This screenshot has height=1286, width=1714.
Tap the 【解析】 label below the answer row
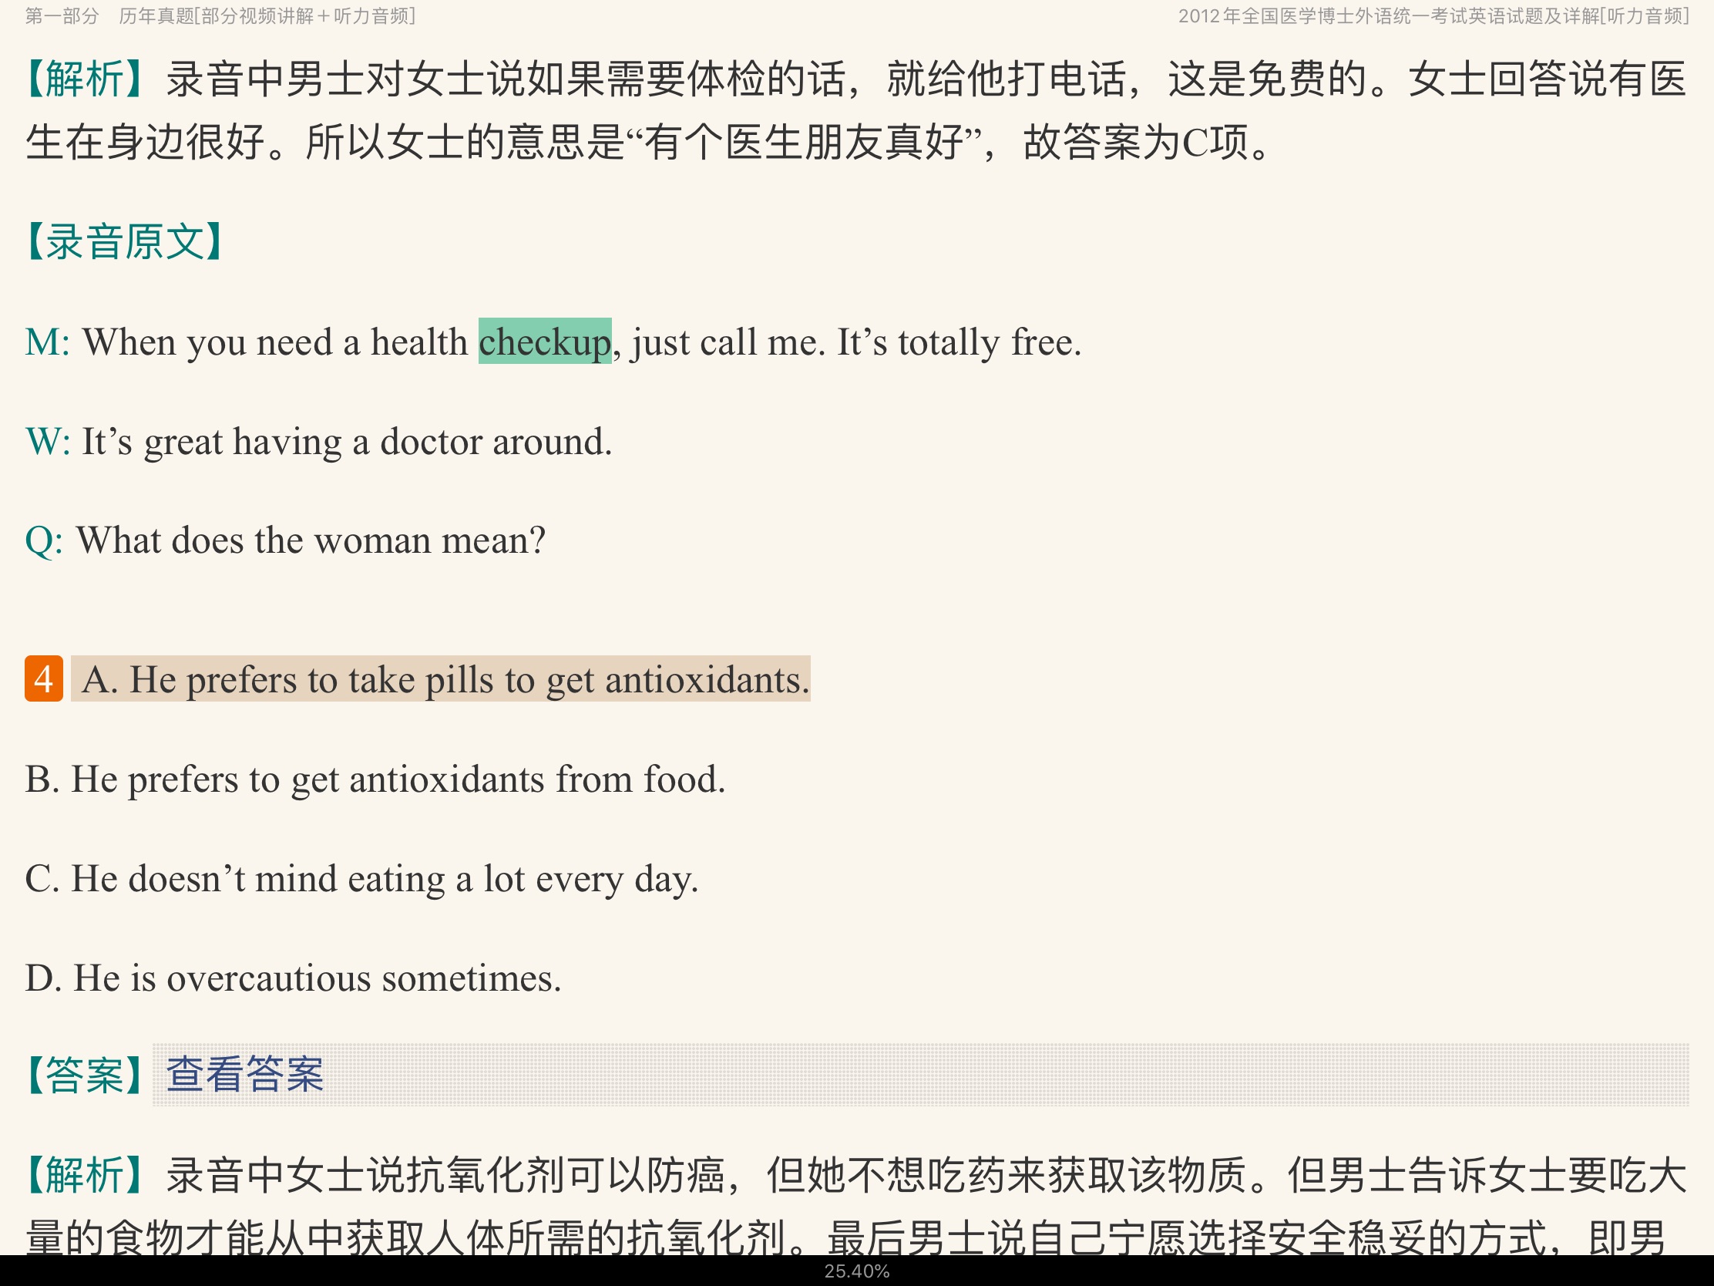point(84,1175)
